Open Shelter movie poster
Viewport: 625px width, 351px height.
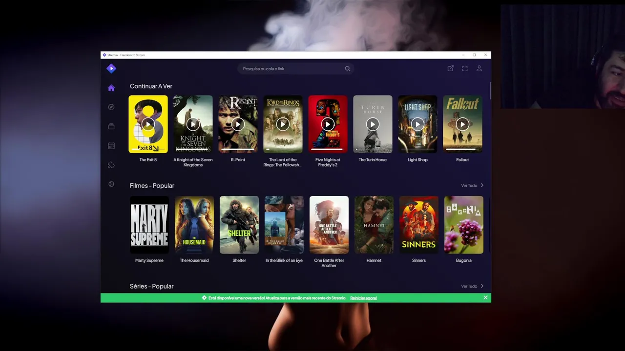coord(239,225)
